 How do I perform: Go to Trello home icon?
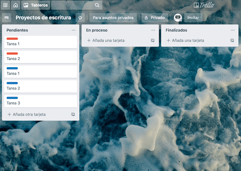(x=16, y=5)
